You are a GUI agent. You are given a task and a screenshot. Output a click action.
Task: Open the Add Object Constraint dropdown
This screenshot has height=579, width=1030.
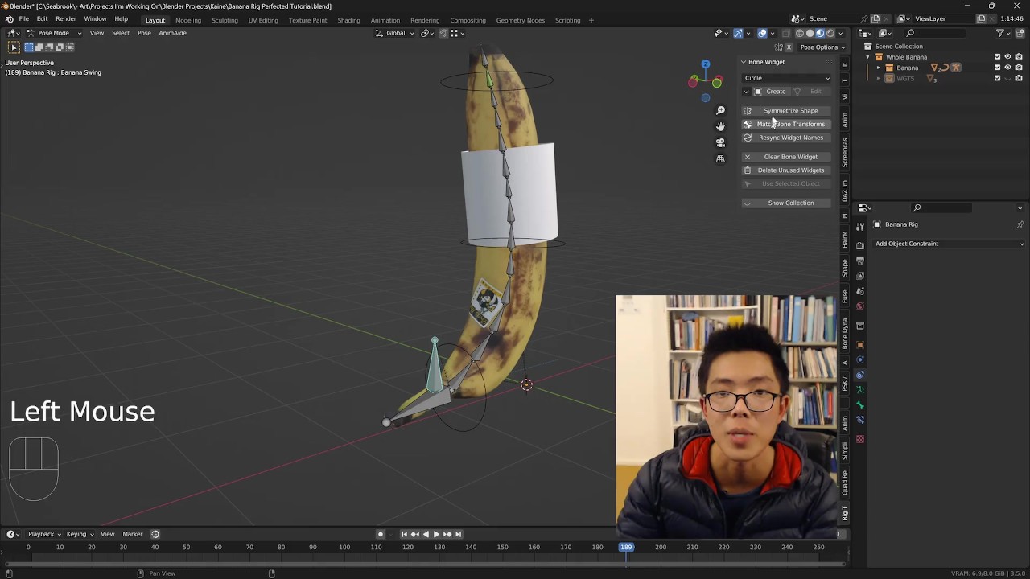click(949, 244)
